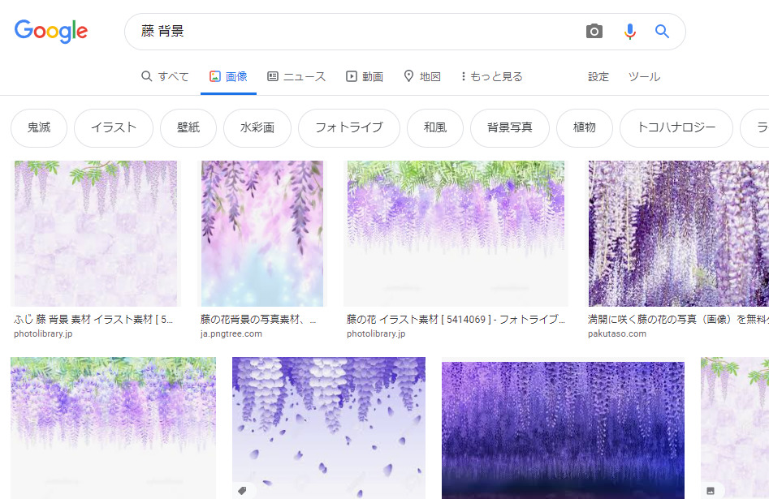Select the イラスト filter chip

(x=114, y=127)
